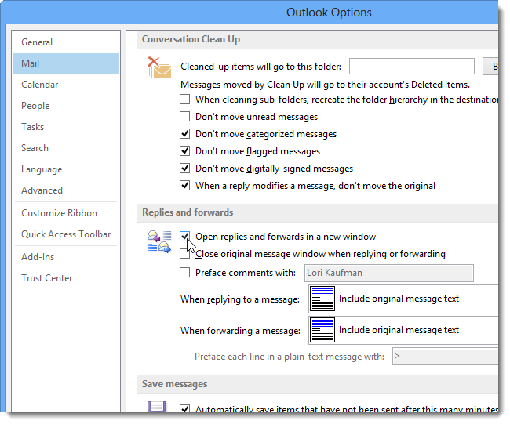Open the Quick Access Toolbar category

(66, 234)
